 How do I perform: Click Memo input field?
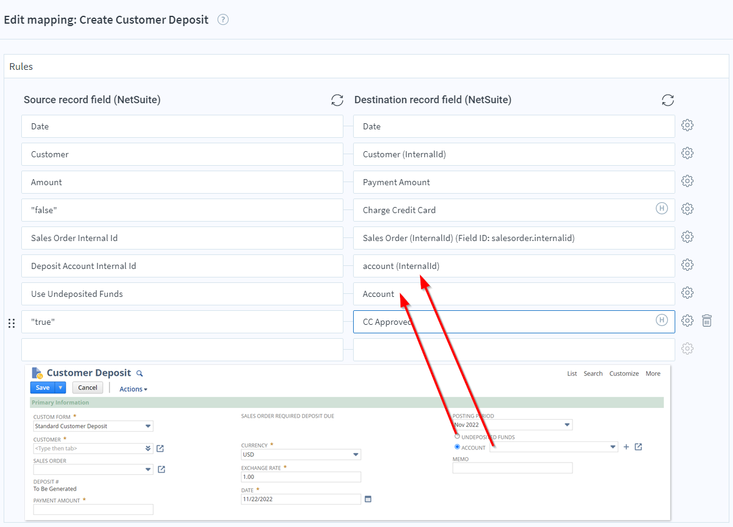(x=513, y=468)
